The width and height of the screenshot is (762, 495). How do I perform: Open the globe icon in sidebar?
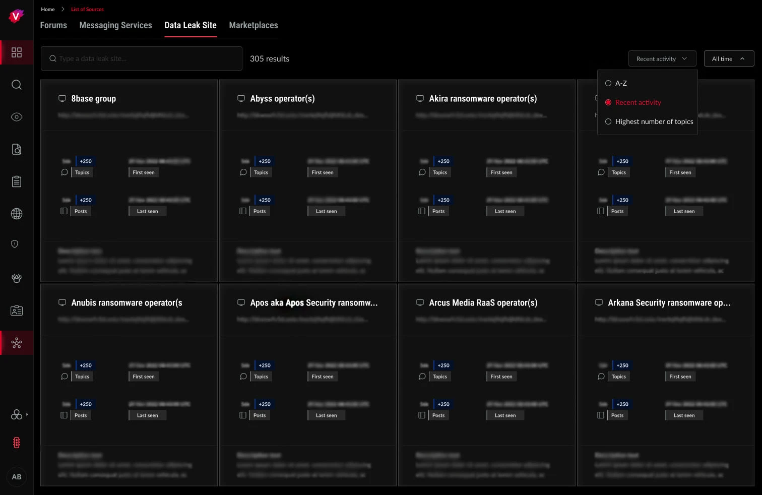point(17,214)
